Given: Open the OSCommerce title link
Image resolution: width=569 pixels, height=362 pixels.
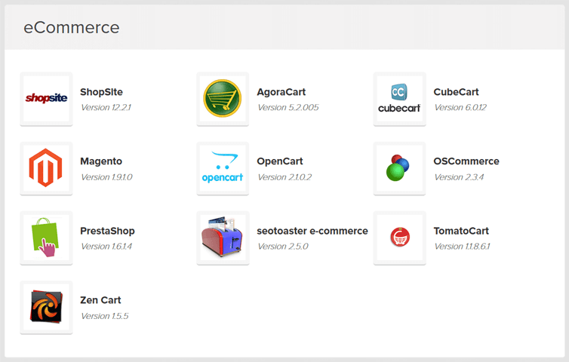Looking at the screenshot, I should pyautogui.click(x=466, y=161).
